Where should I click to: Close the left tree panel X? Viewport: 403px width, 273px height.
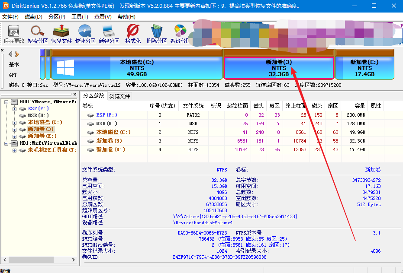75,95
